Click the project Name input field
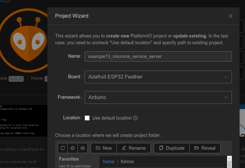Screen dimensions: 245x168 [x=158, y=56]
